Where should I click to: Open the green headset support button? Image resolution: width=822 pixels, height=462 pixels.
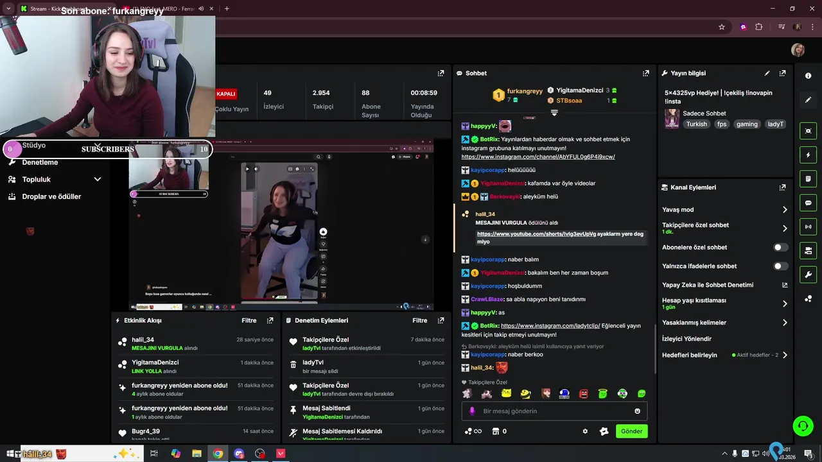(802, 425)
